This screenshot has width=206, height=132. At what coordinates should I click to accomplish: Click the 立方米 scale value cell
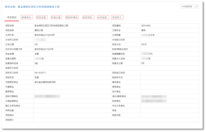(170, 35)
